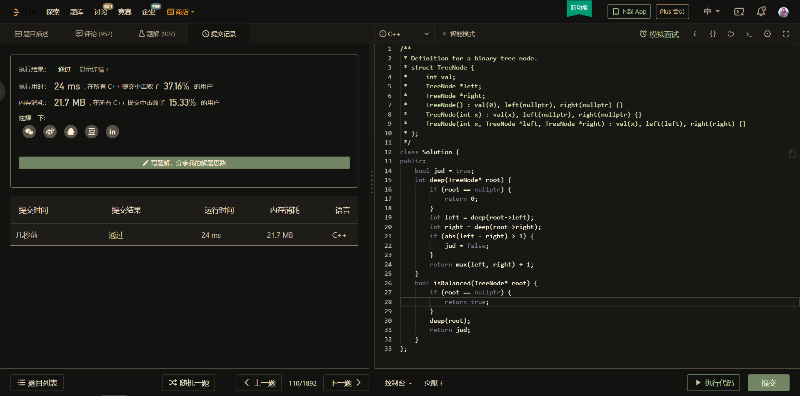The width and height of the screenshot is (800, 396).
Task: Open the 竞赛 contest menu
Action: click(125, 12)
